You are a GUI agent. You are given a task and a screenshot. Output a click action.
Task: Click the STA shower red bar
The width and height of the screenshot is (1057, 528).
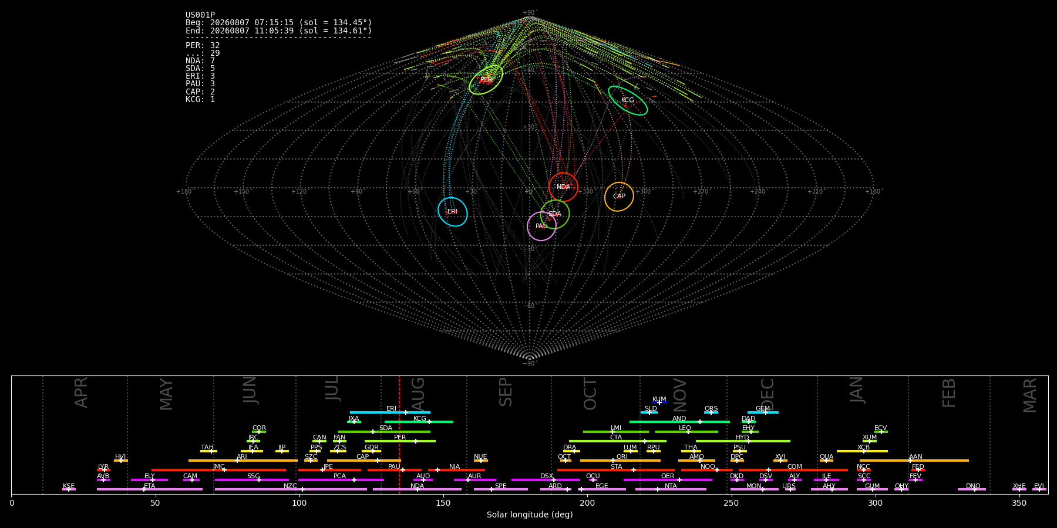click(616, 470)
